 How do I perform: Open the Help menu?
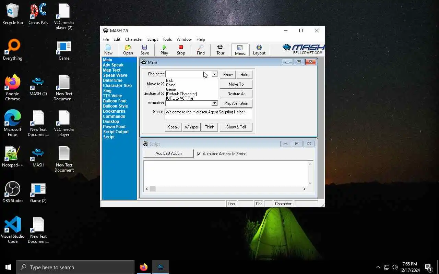[x=201, y=39]
